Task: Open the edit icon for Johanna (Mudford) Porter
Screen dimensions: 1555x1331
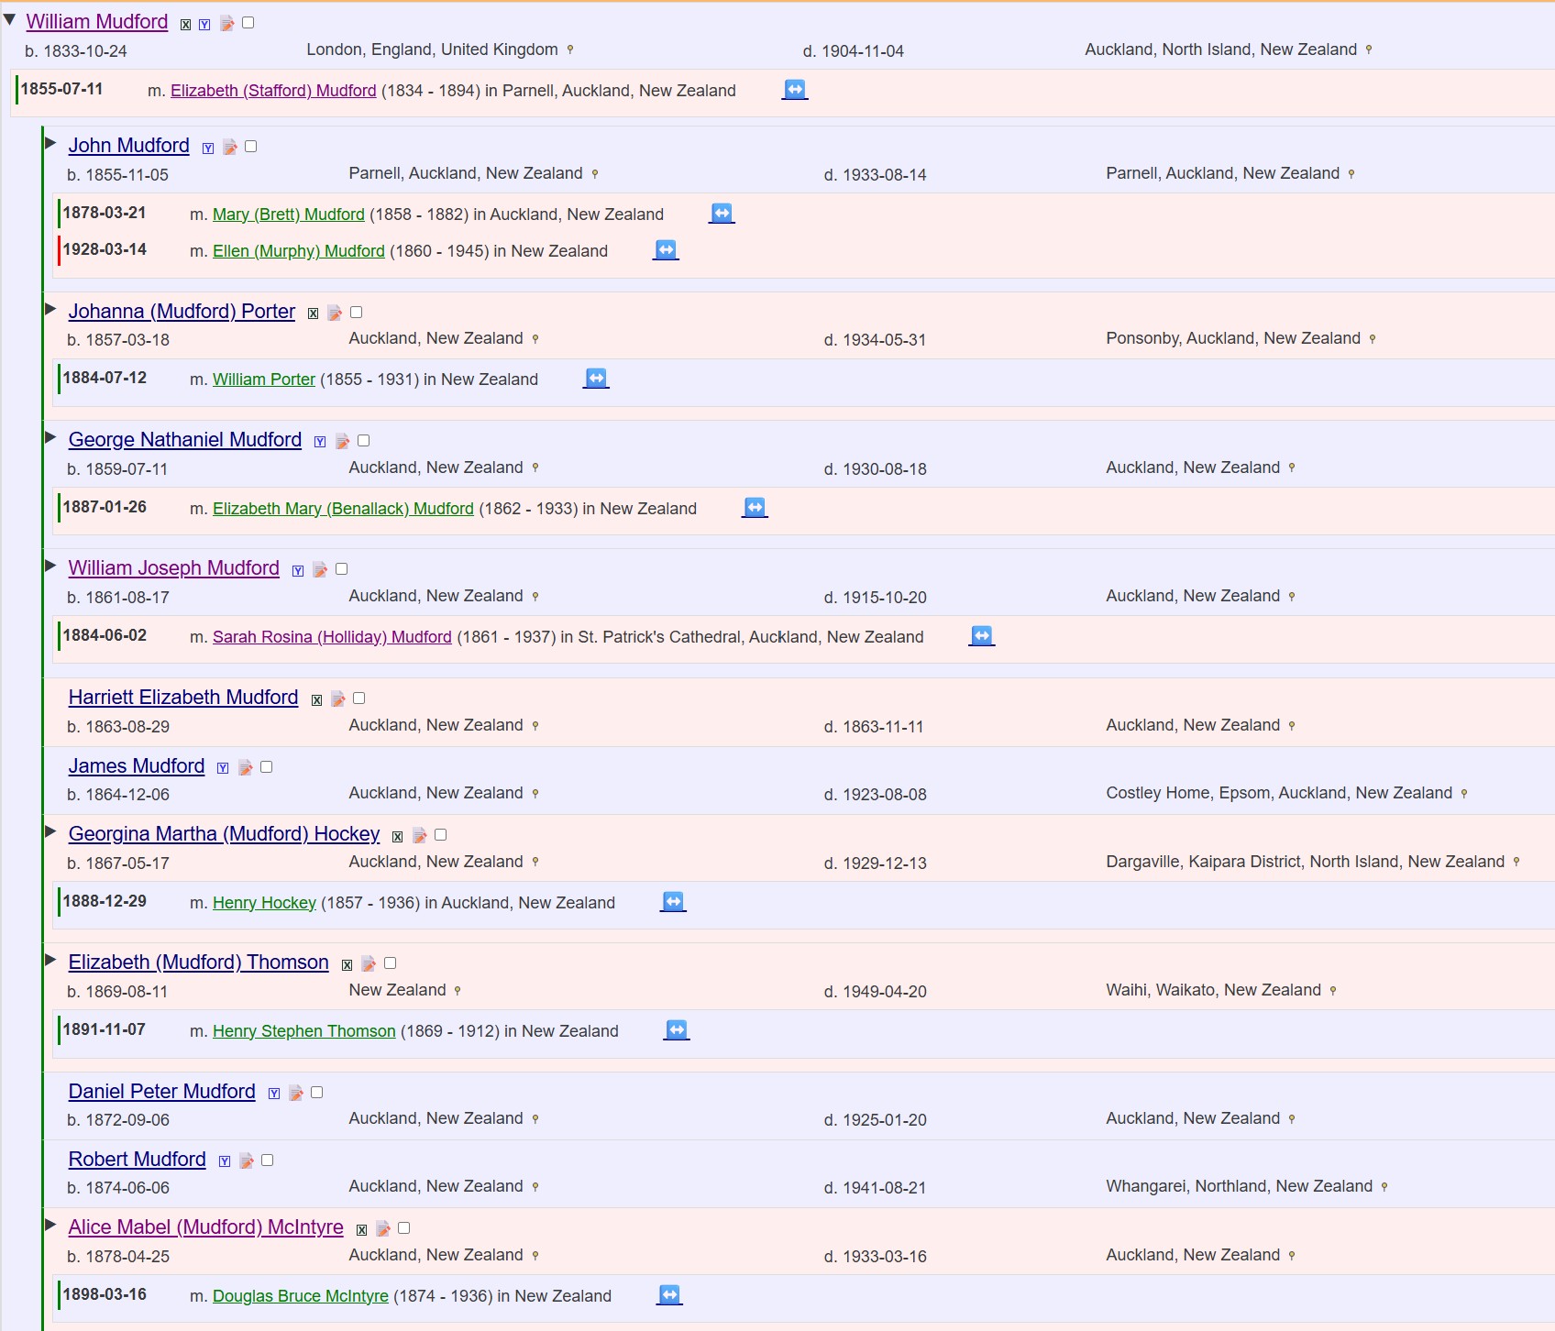Action: coord(335,313)
